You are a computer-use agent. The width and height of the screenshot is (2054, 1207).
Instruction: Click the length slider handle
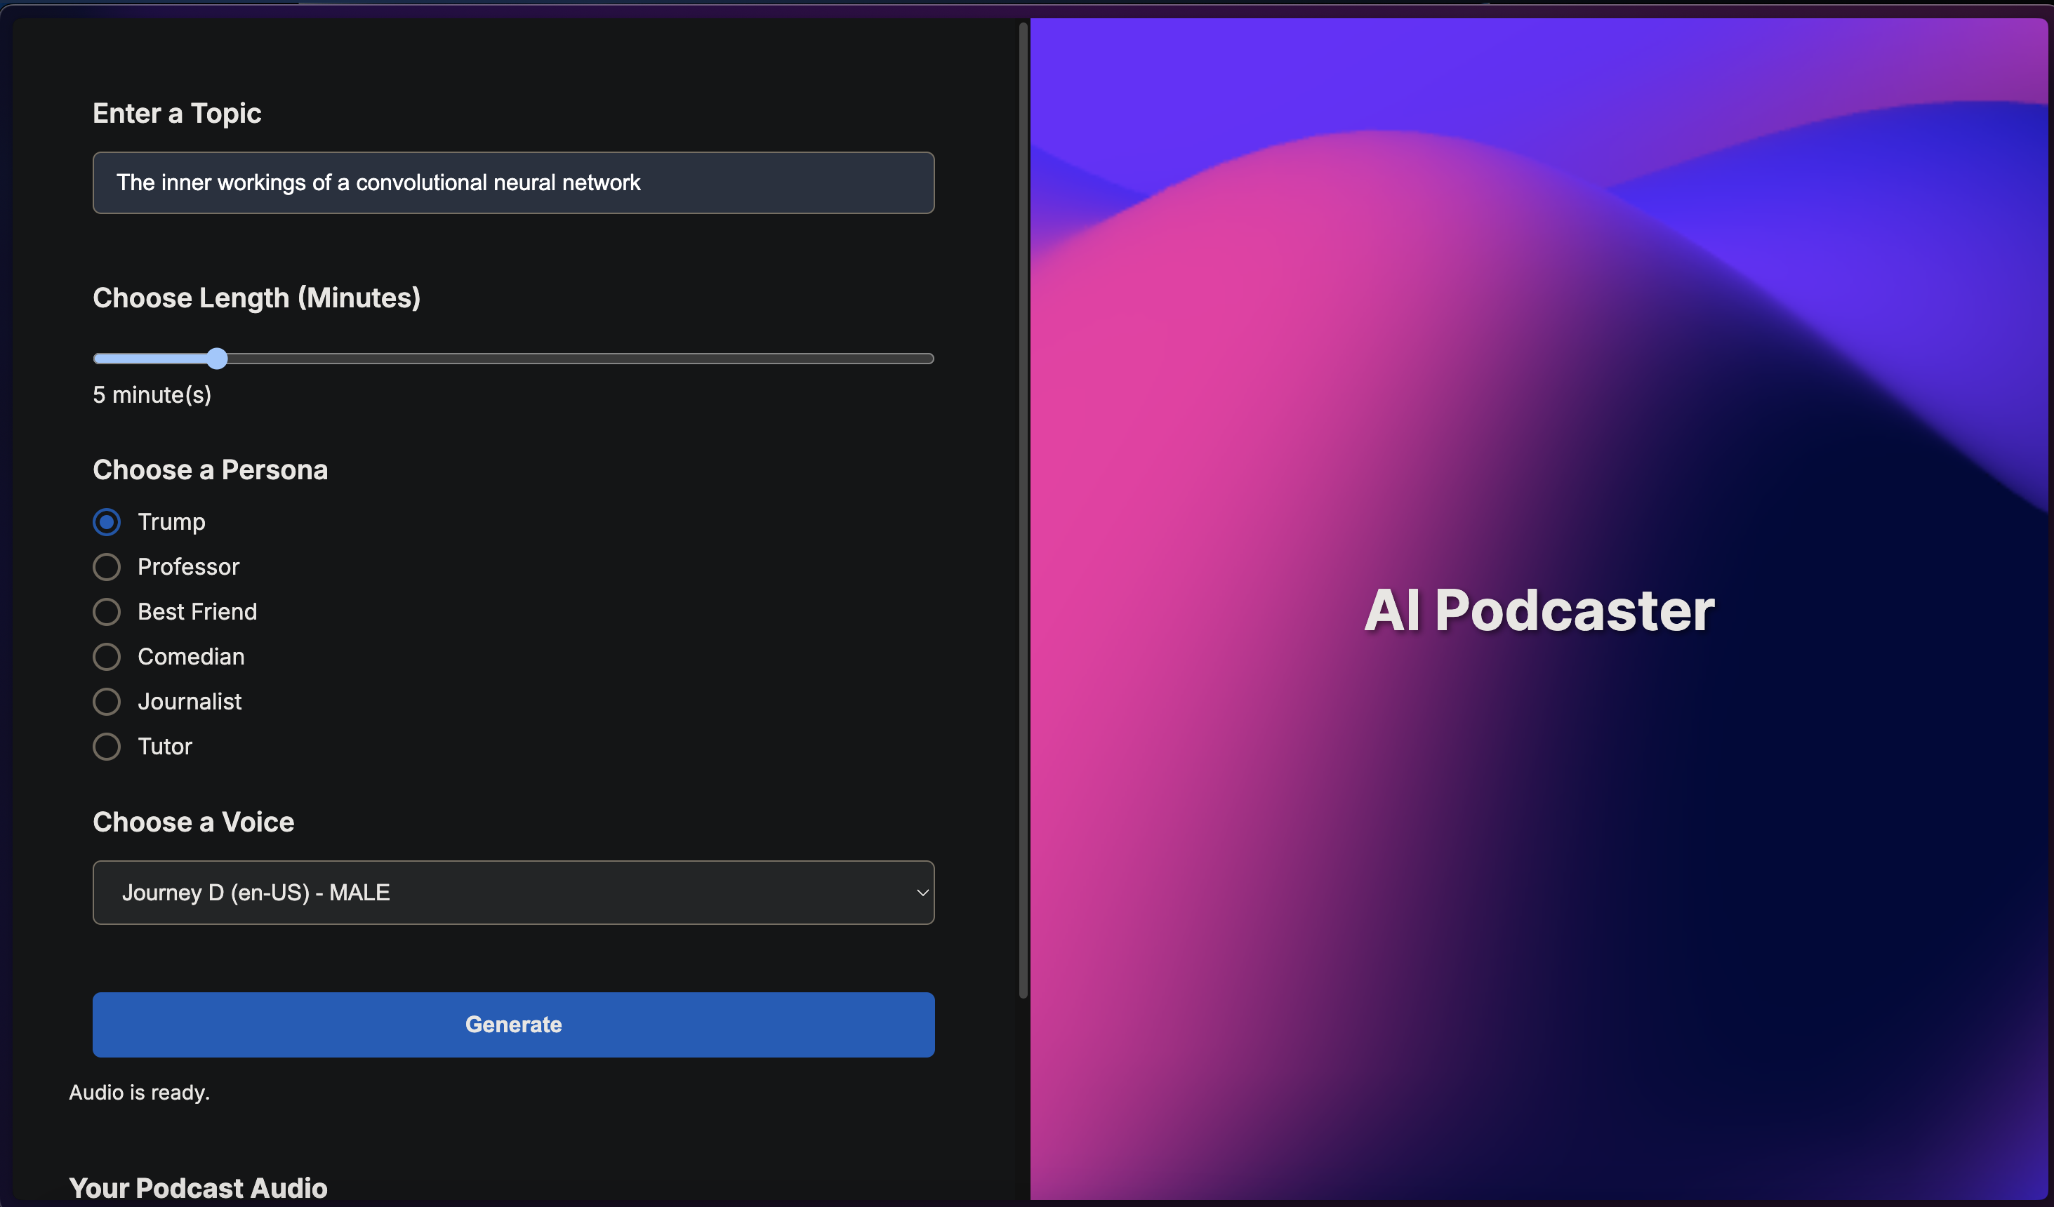coord(216,358)
